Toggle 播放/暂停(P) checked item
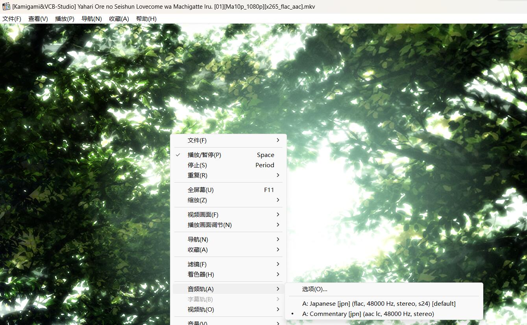Viewport: 527px width, 325px height. (x=228, y=155)
